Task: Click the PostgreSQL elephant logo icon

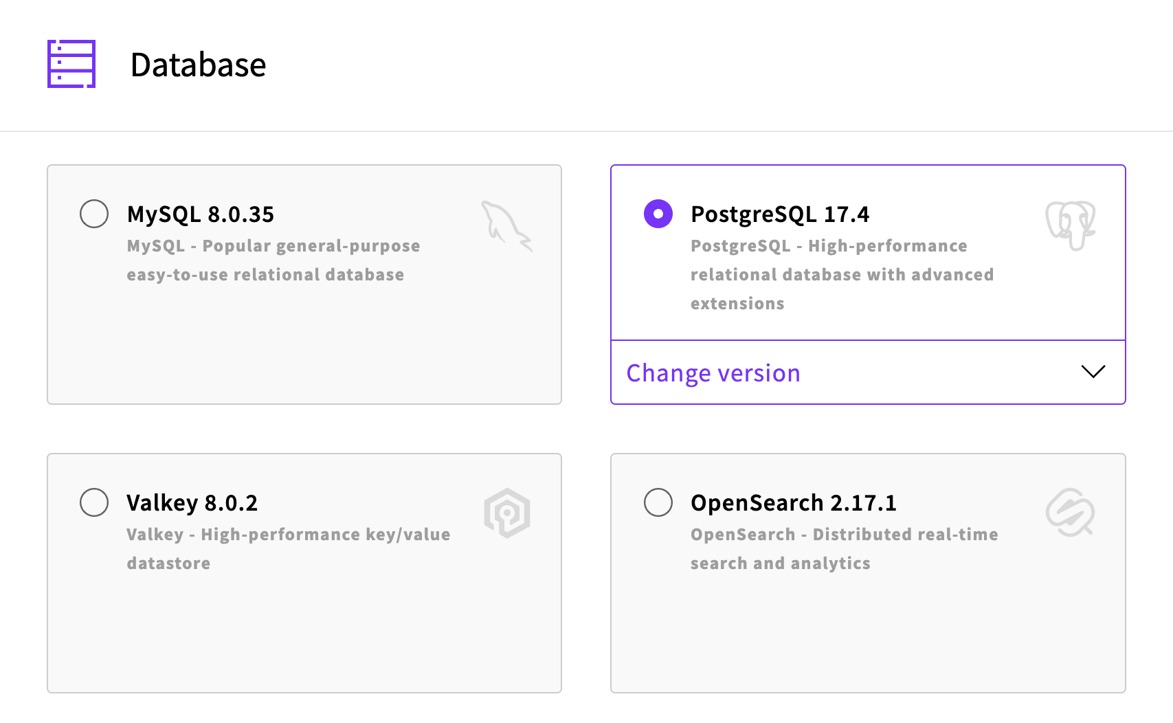Action: coord(1070,225)
